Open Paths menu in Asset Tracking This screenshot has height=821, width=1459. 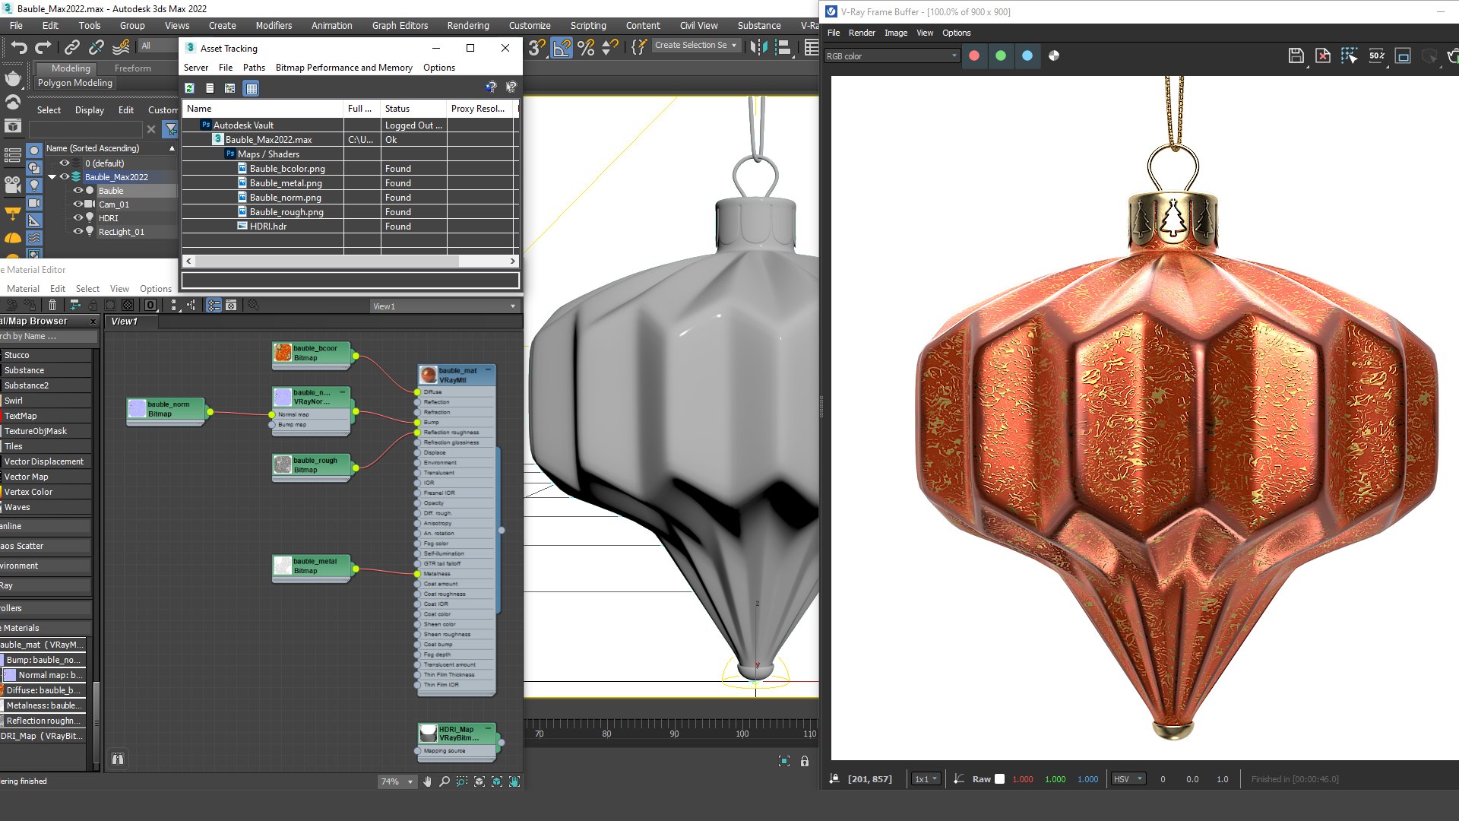[254, 68]
